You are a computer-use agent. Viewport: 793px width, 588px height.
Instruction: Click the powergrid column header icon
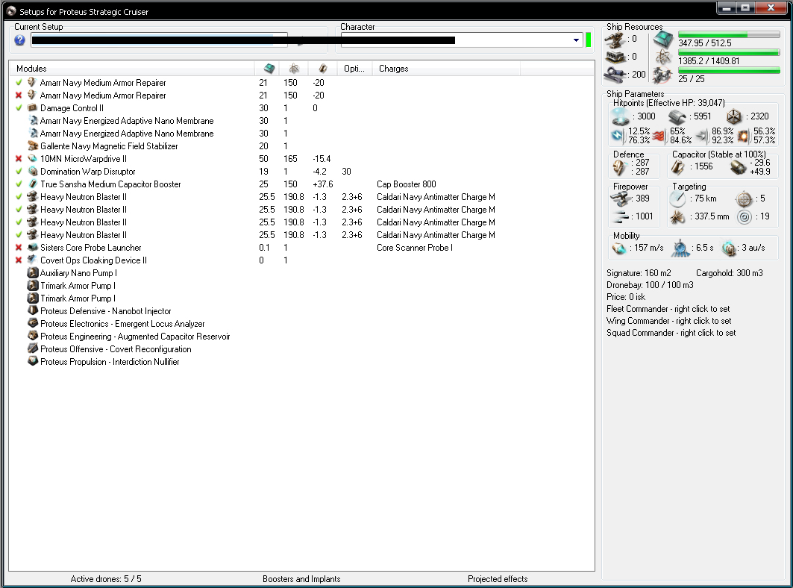[294, 69]
